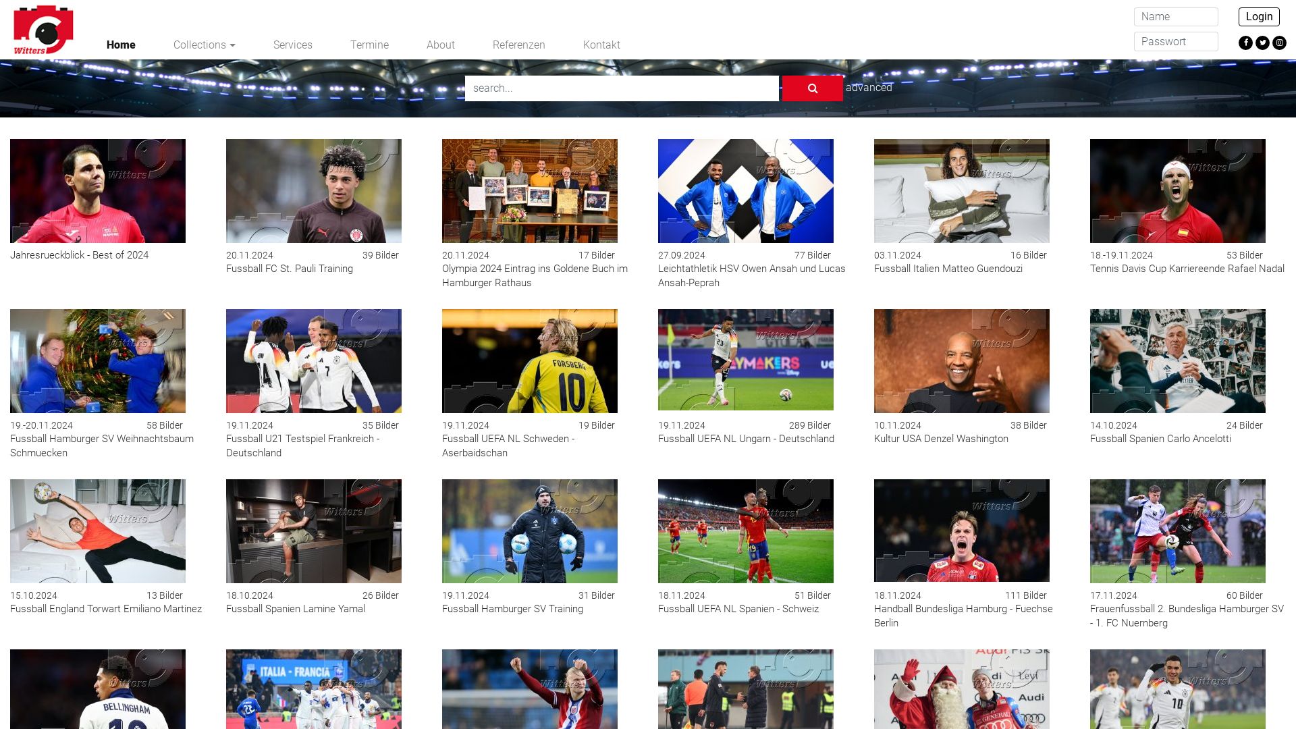Open Owen Ansah and Lucas Ansah-Peprah thumbnail
This screenshot has width=1296, height=729.
[x=746, y=191]
